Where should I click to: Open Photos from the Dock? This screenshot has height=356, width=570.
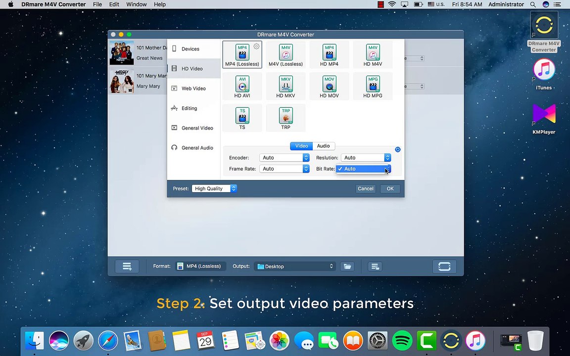pyautogui.click(x=279, y=341)
